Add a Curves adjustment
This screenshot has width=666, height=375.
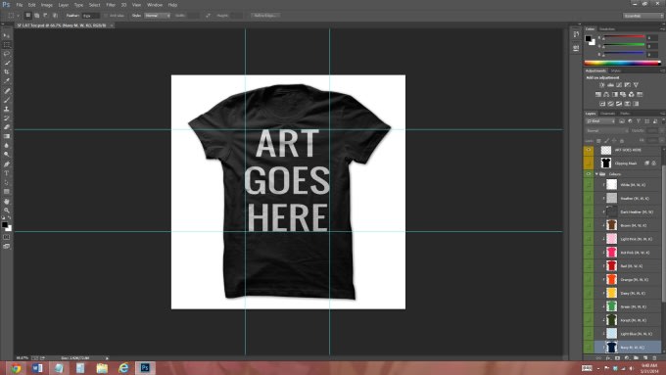pyautogui.click(x=619, y=85)
